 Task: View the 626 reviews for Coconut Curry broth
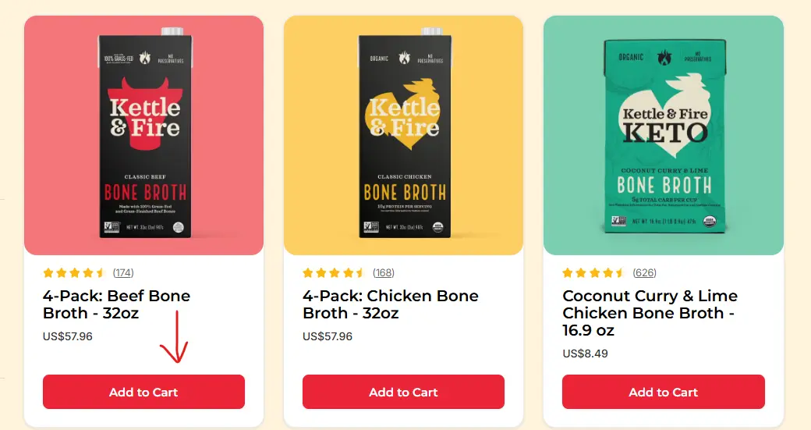[644, 272]
